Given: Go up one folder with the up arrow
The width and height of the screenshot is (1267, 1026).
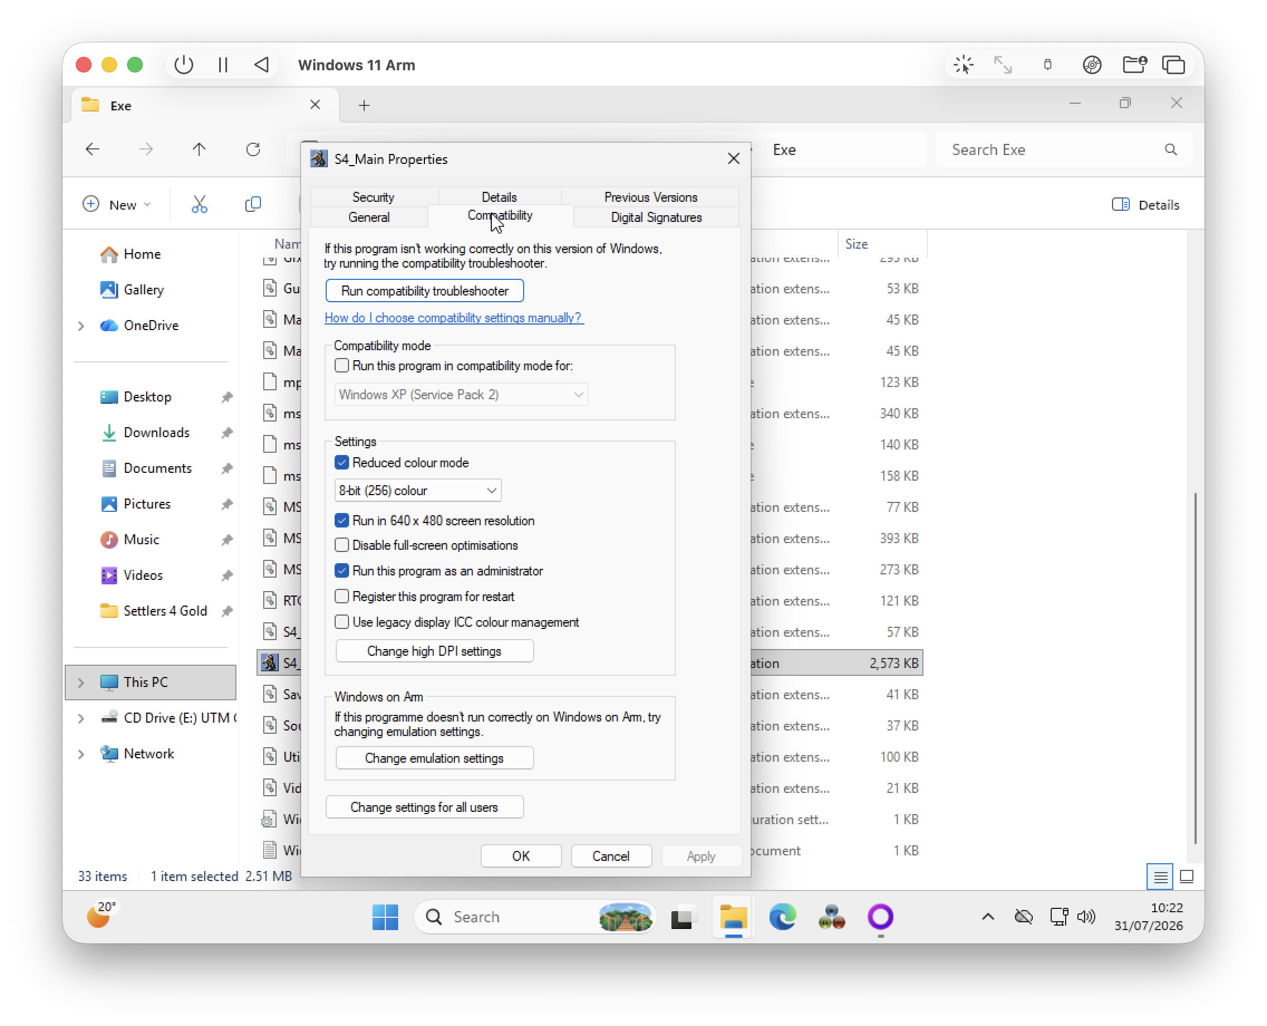Looking at the screenshot, I should (199, 149).
